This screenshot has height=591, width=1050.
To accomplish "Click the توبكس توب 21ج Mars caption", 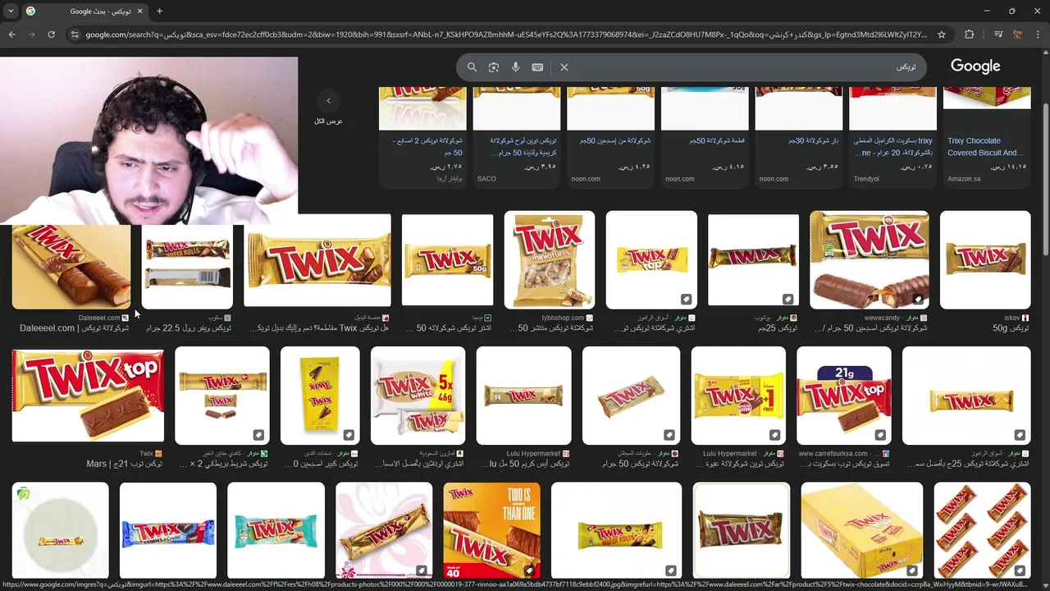I will coord(125,464).
